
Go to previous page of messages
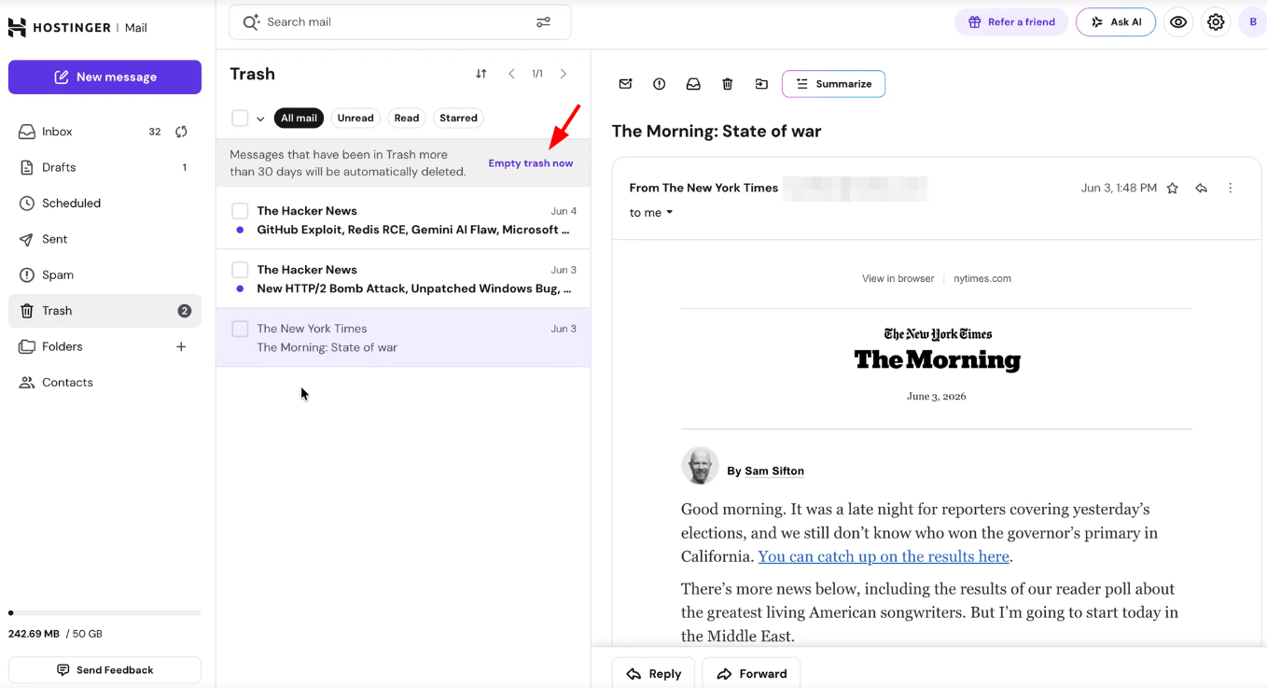[511, 74]
